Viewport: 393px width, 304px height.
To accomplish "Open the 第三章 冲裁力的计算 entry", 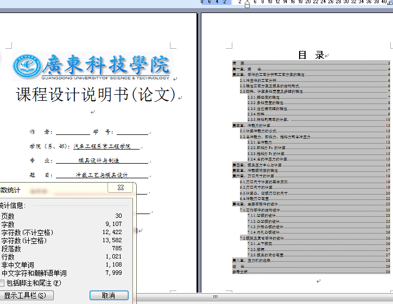I will [311, 125].
